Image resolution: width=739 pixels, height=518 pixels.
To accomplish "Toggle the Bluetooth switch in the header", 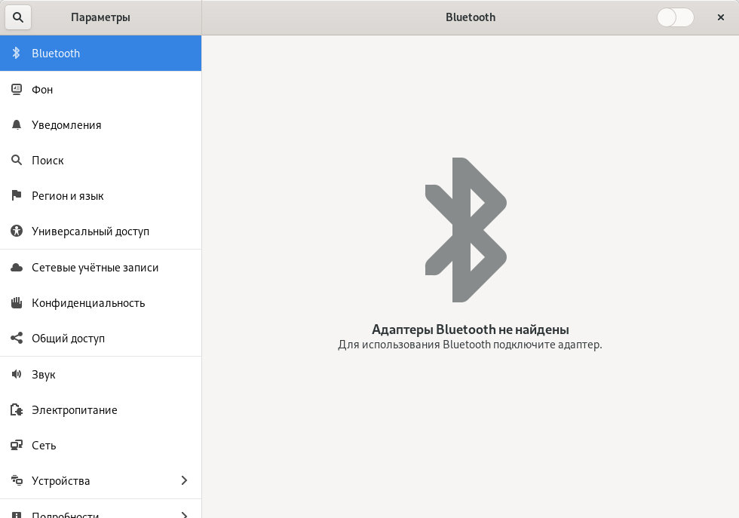I will (675, 17).
